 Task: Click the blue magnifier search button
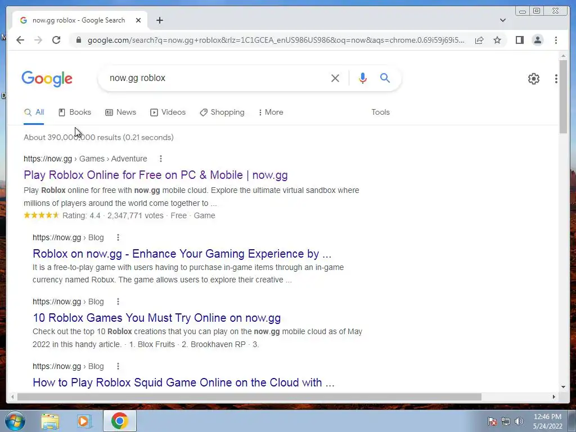[385, 78]
